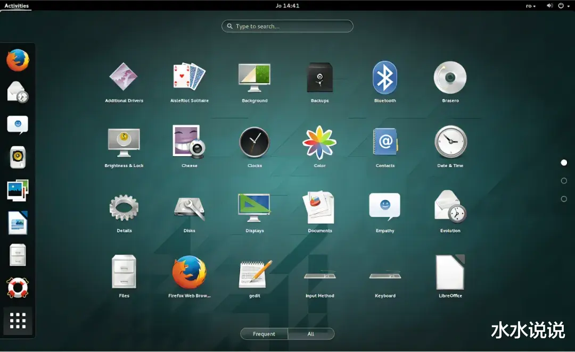Click the volume speaker icon in top bar
Image resolution: width=575 pixels, height=352 pixels.
[549, 5]
